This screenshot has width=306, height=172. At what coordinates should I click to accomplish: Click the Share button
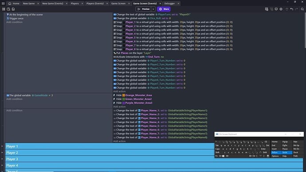click(x=164, y=9)
